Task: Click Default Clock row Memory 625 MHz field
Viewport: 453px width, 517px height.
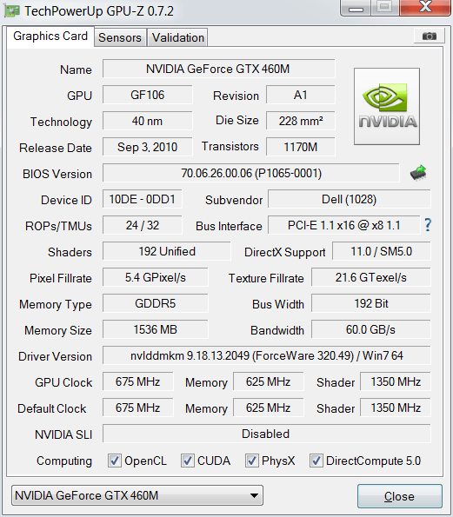Action: click(269, 408)
